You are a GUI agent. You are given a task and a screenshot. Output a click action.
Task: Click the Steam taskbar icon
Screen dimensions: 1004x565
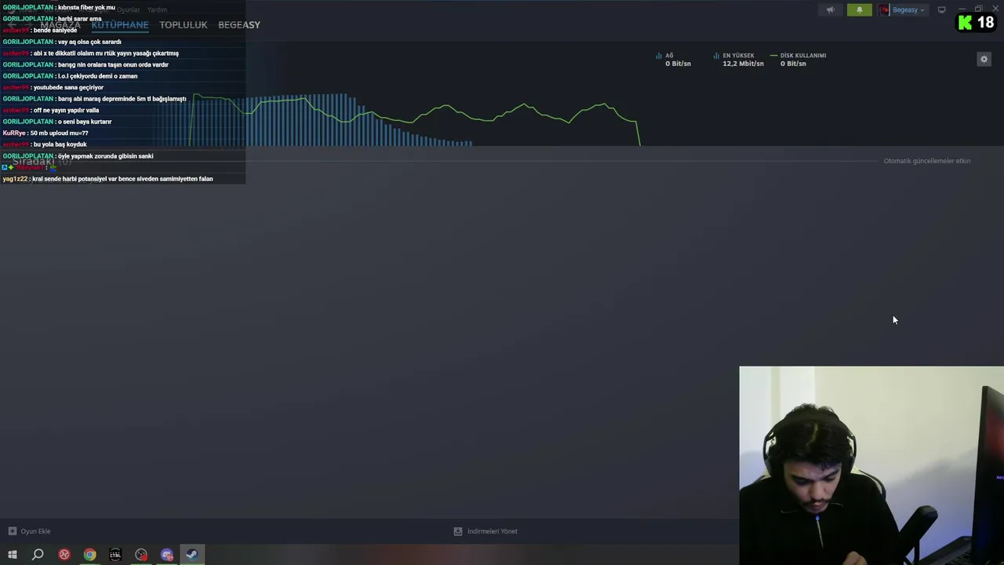point(191,555)
